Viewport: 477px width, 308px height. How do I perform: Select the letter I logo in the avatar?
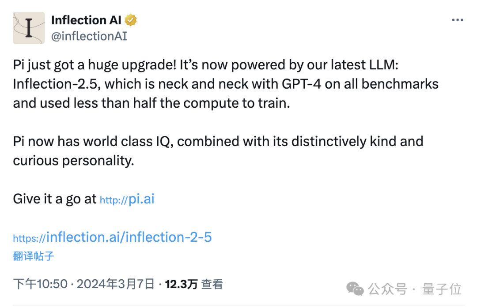click(x=28, y=27)
